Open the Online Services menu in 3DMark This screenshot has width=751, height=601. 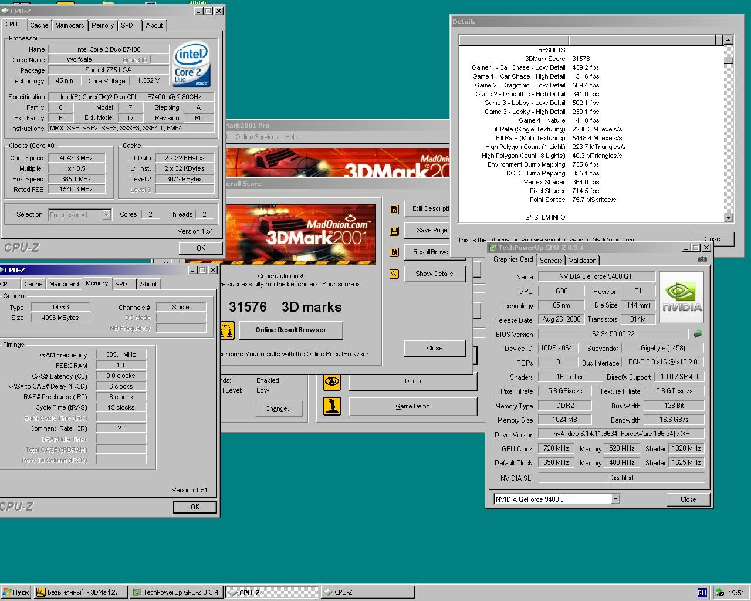pos(257,137)
